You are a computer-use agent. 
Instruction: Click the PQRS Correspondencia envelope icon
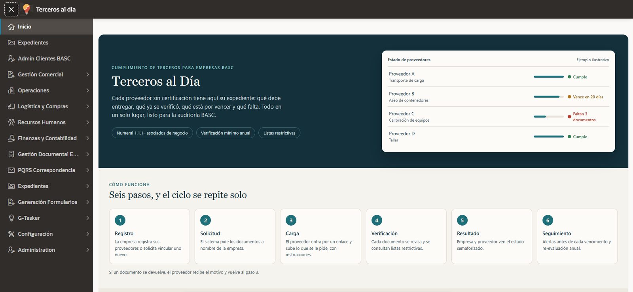(x=11, y=170)
